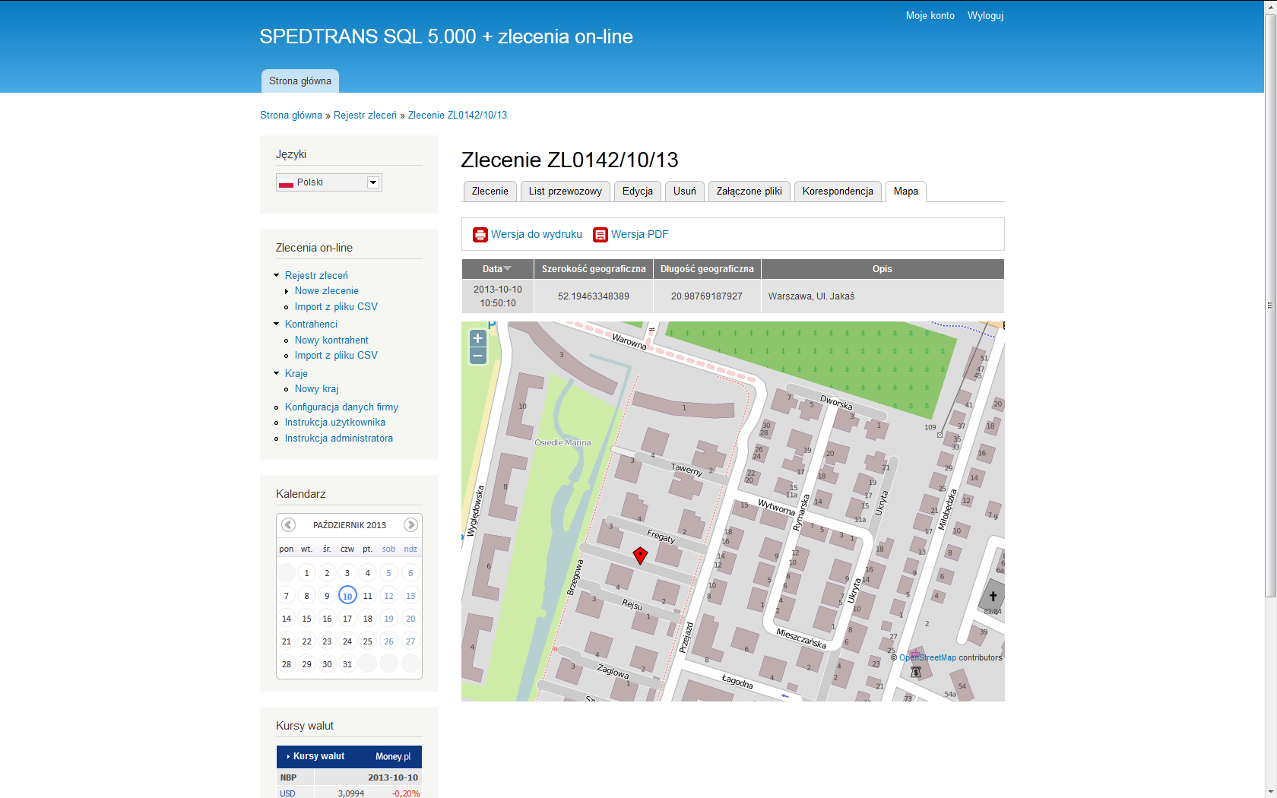Open the printer-icon Wersja do wydruku
1277x798 pixels.
(480, 235)
